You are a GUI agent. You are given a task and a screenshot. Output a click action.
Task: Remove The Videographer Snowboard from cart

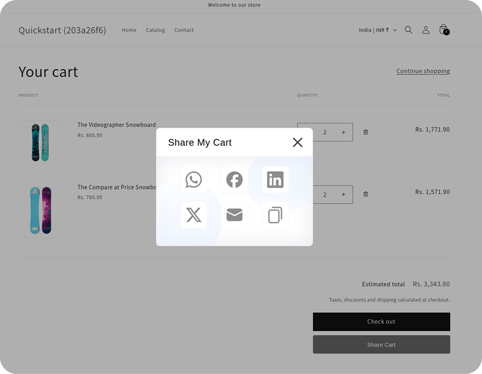pos(365,132)
